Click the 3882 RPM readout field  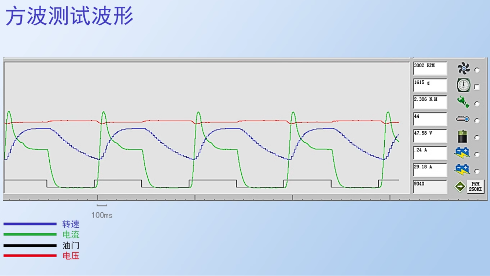430,68
